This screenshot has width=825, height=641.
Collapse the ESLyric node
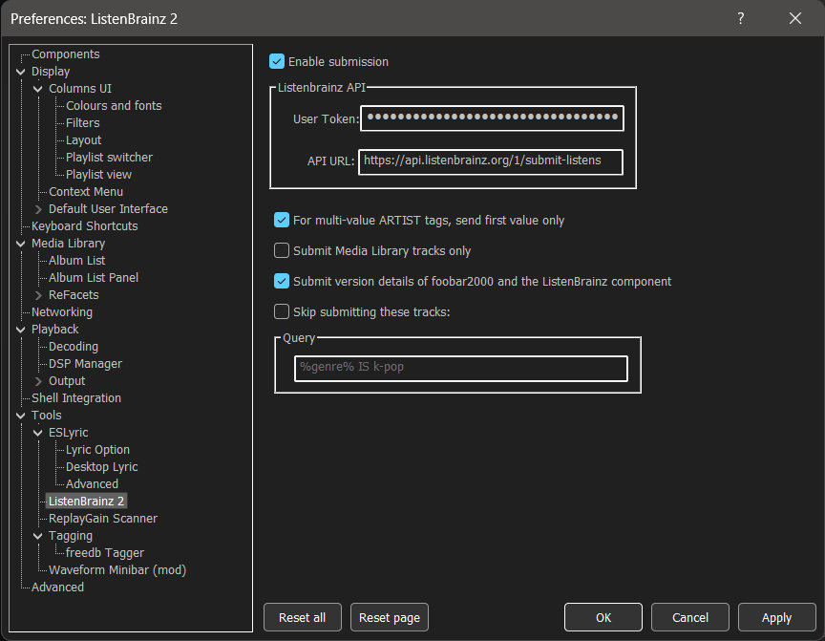tap(38, 433)
